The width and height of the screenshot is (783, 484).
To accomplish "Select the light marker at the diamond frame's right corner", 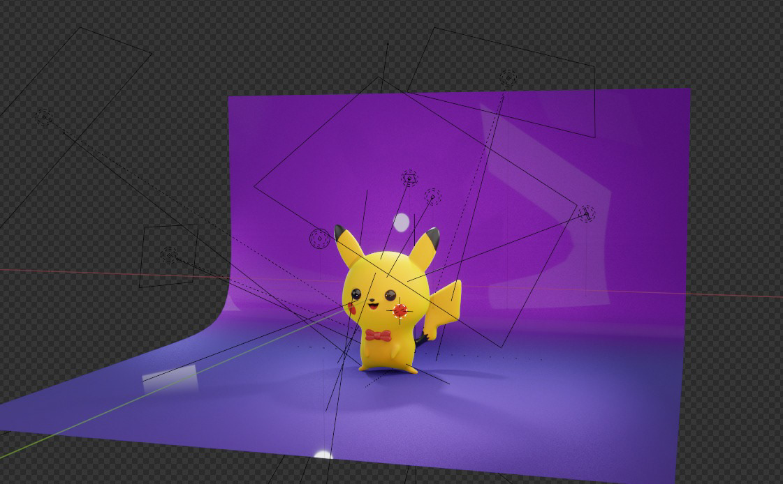I will click(587, 214).
